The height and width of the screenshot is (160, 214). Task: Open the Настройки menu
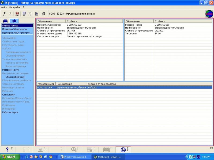(x=15, y=7)
